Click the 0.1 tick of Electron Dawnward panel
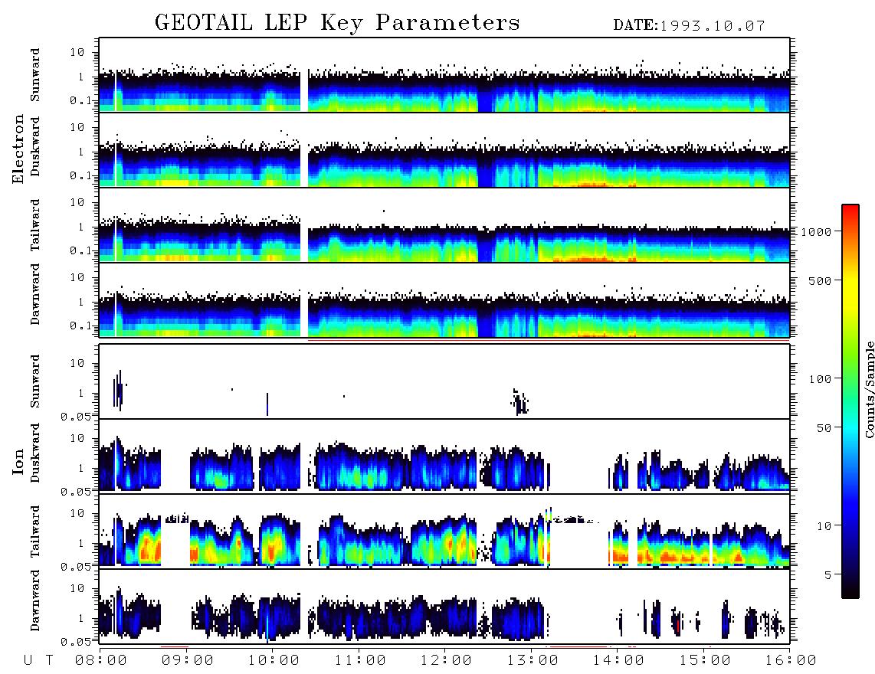The image size is (875, 674). click(x=81, y=326)
